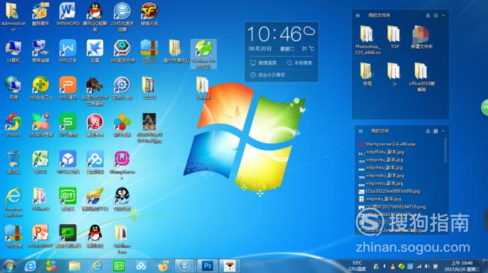Open WPS Presentation (orange P) shortcut
This screenshot has width=488, height=273.
click(x=68, y=88)
